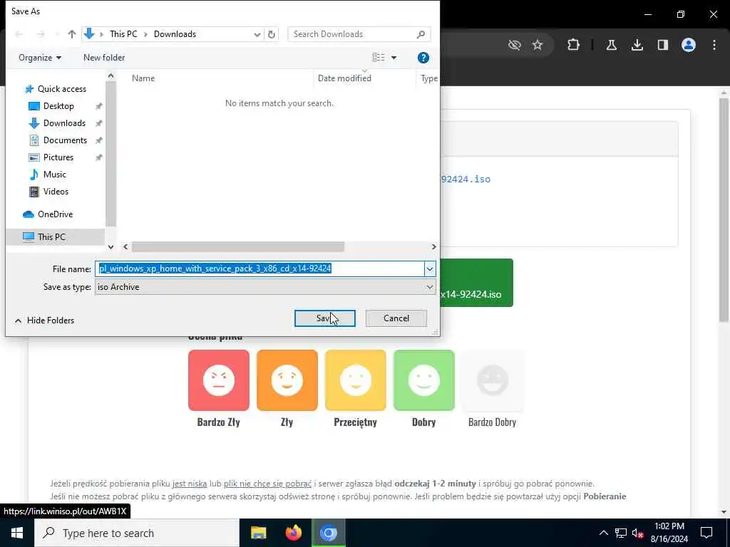
Task: Open Chrome Extensions puzzle icon
Action: click(574, 45)
